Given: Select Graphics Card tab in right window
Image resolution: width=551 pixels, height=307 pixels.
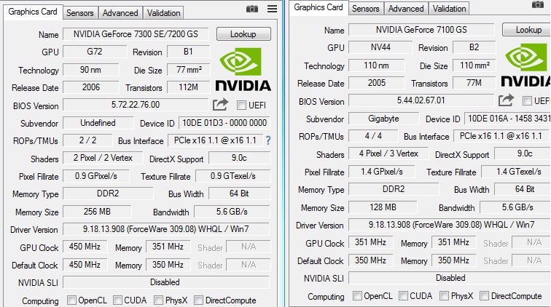Looking at the screenshot, I should [319, 7].
